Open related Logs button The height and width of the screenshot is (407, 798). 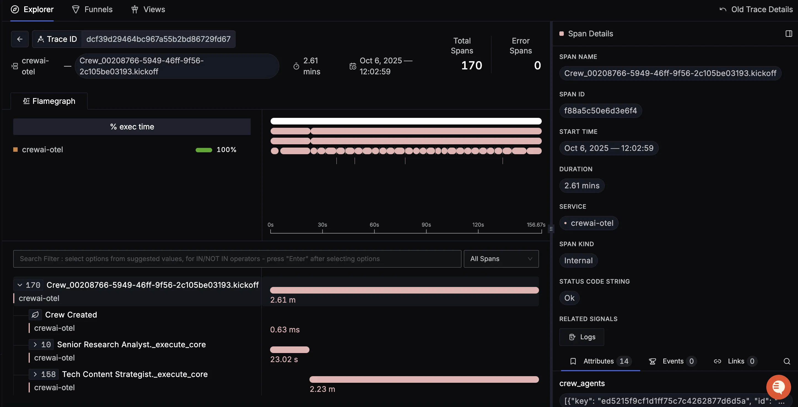coord(581,337)
